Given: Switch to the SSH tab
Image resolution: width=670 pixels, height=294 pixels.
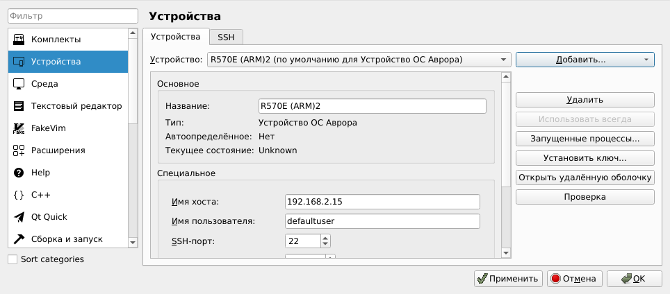Looking at the screenshot, I should 226,37.
